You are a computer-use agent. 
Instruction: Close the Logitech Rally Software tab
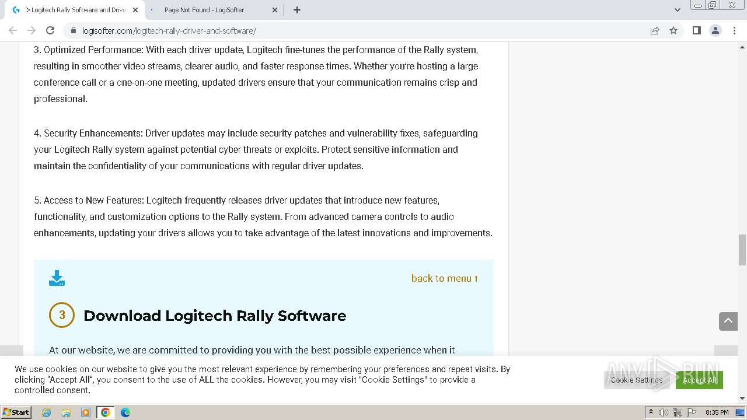pos(135,10)
